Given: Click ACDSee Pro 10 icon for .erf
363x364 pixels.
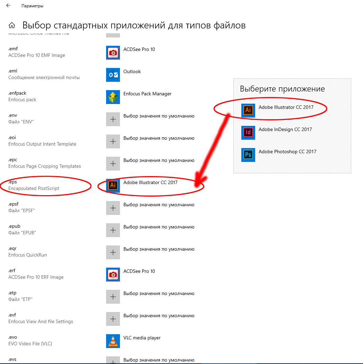Looking at the screenshot, I should (x=113, y=275).
